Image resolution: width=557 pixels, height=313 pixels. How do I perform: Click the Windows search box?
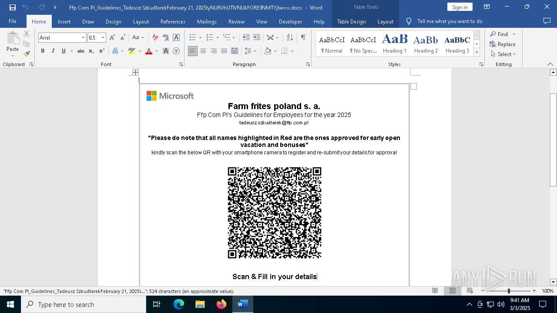pyautogui.click(x=84, y=304)
